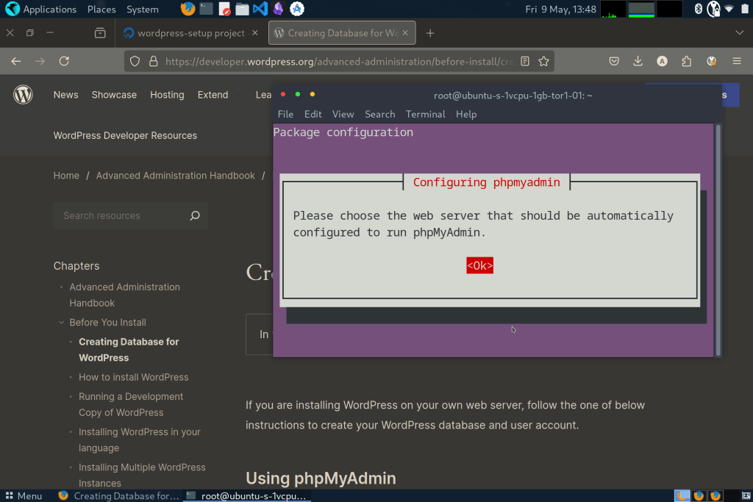Confirm the phpmyadmin dialog with Ok
The height and width of the screenshot is (502, 753).
[x=479, y=265]
